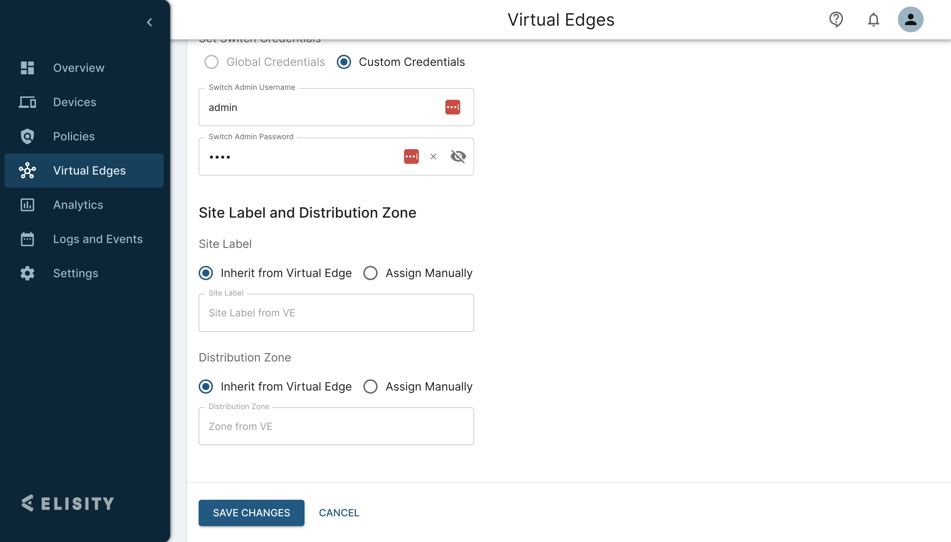Toggle password visibility eye icon

(458, 156)
